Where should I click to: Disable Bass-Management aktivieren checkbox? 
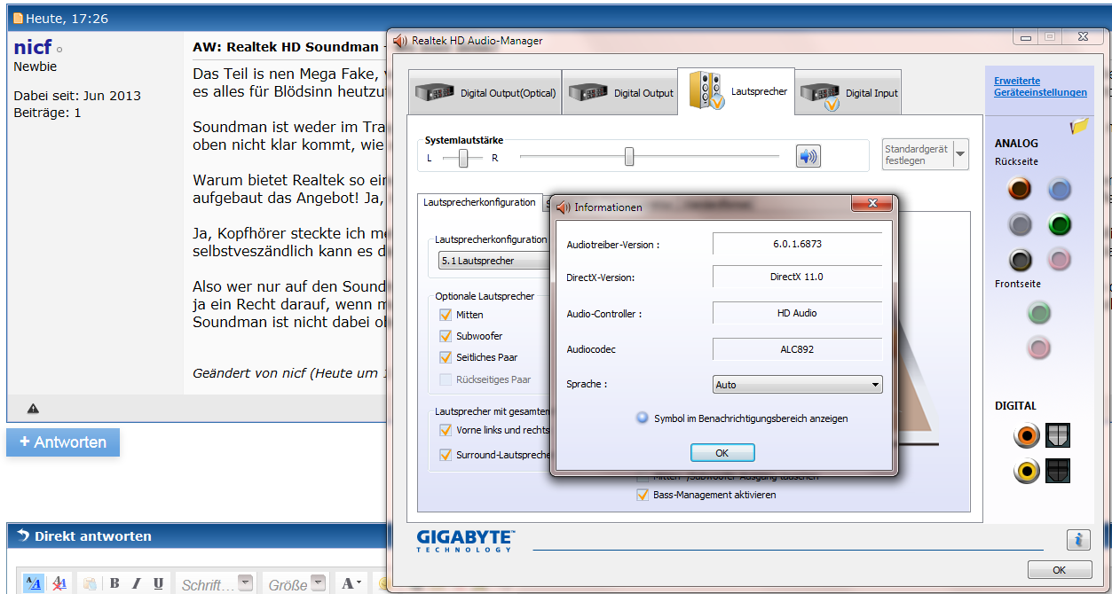(643, 495)
